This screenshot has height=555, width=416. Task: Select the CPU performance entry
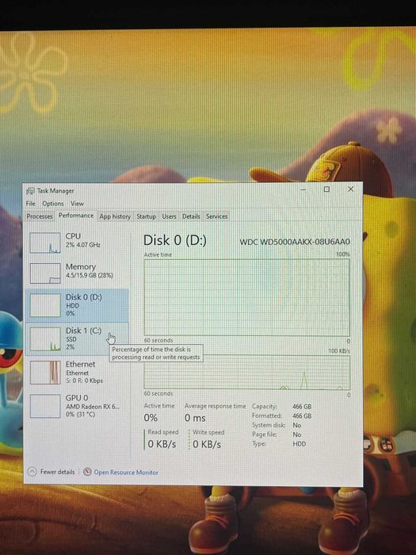77,242
